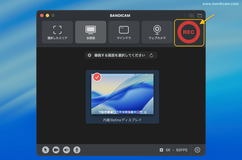The width and height of the screenshot is (242, 160).
Task: Switch to 全画面 full screen mode
Action: (90, 32)
